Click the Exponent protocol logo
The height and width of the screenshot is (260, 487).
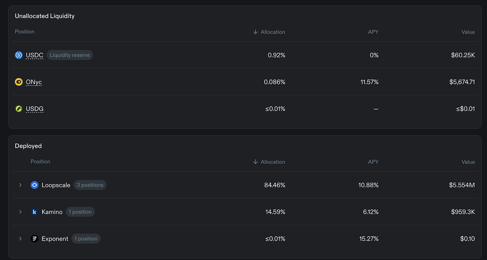(34, 239)
